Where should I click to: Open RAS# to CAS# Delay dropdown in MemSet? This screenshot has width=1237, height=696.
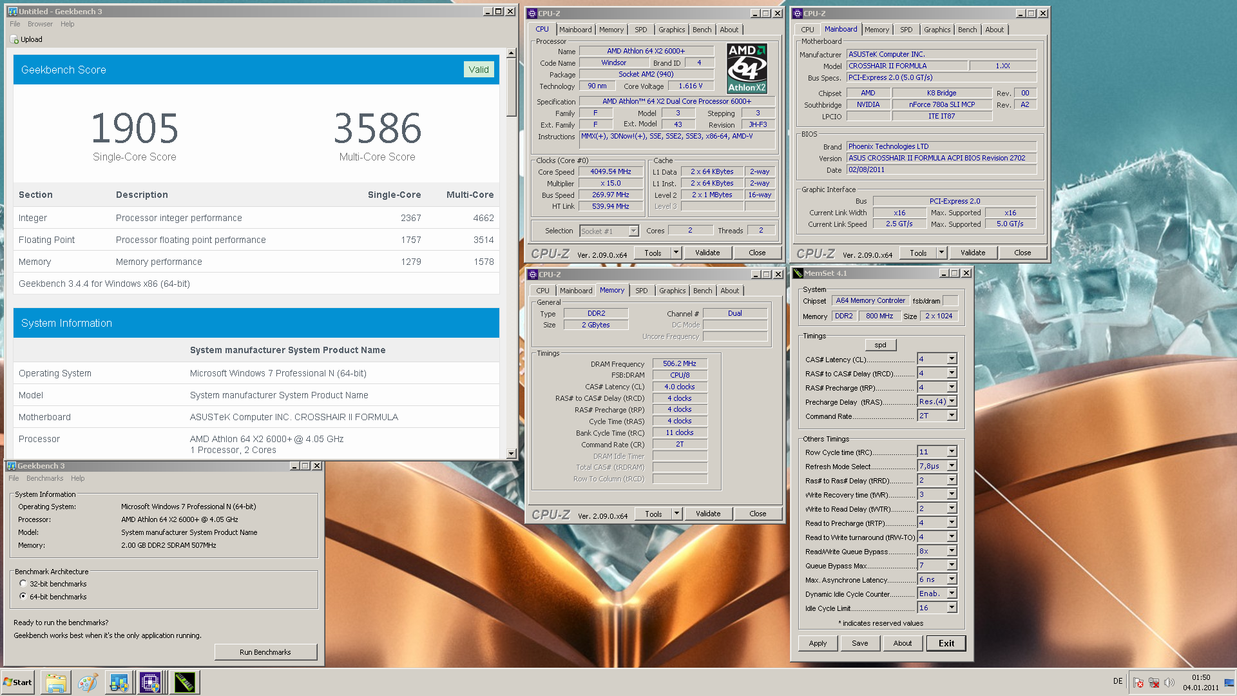pos(952,373)
